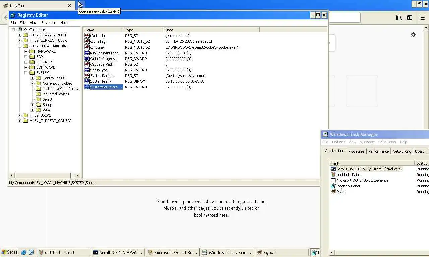
Task: Click the new tab plus button
Action: 81,5
